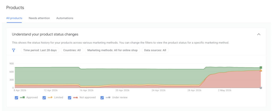Screen dimensions: 272x111
Task: Click the 16 Apr 2026 axis label
Action: tap(87, 90)
